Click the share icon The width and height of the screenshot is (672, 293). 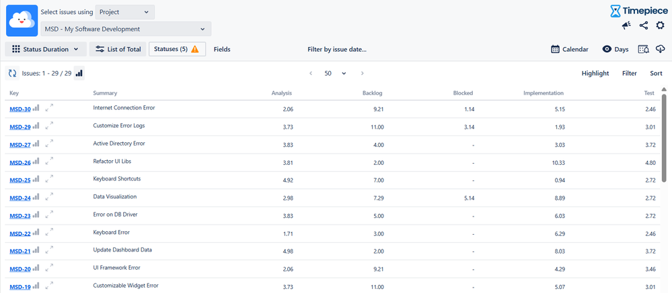coord(643,25)
